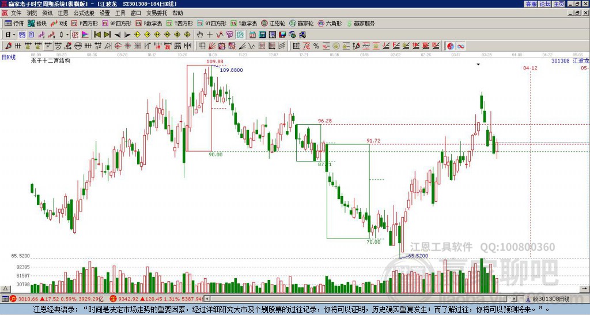Open the 文件 menu
Screen dimensions: 590x315
(16, 13)
